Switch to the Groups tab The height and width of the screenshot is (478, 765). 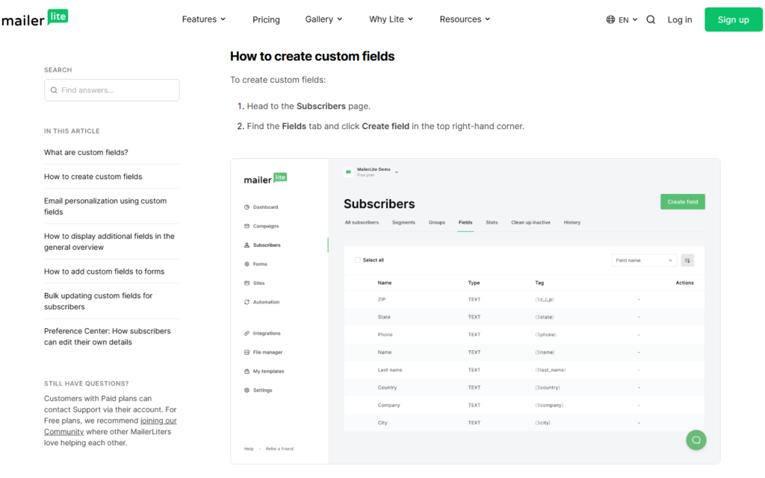click(x=436, y=222)
